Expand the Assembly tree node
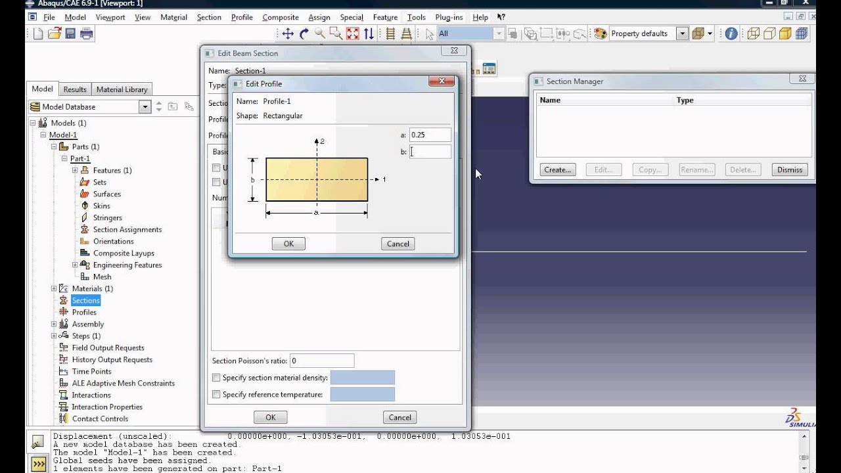Image resolution: width=841 pixels, height=473 pixels. [x=54, y=324]
